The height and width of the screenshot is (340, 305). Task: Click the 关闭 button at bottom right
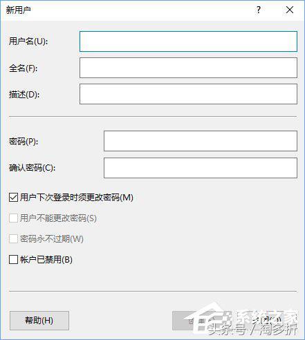click(x=268, y=321)
